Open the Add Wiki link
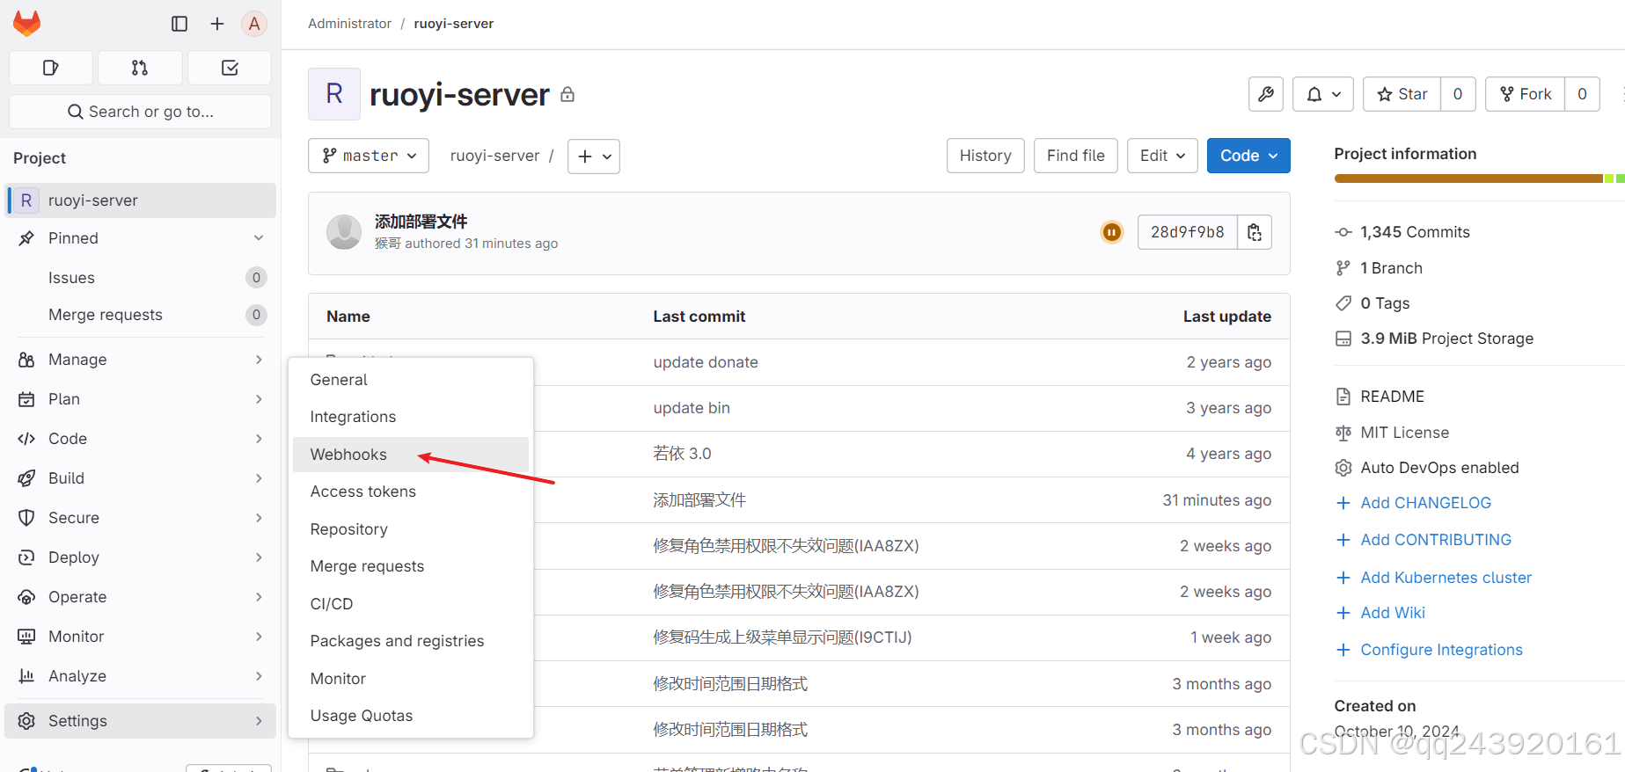 pyautogui.click(x=1393, y=613)
